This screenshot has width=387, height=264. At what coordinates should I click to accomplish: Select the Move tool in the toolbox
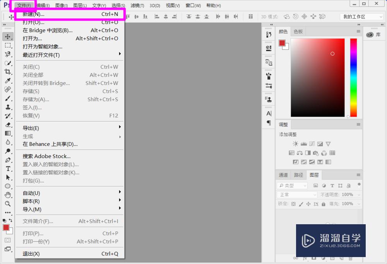point(8,37)
